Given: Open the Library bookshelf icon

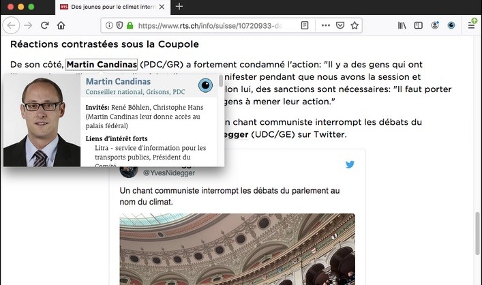Looking at the screenshot, I should click(402, 25).
